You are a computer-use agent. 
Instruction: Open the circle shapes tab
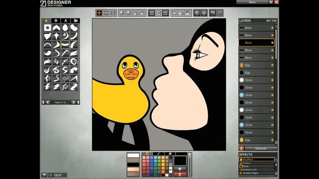tap(56, 20)
